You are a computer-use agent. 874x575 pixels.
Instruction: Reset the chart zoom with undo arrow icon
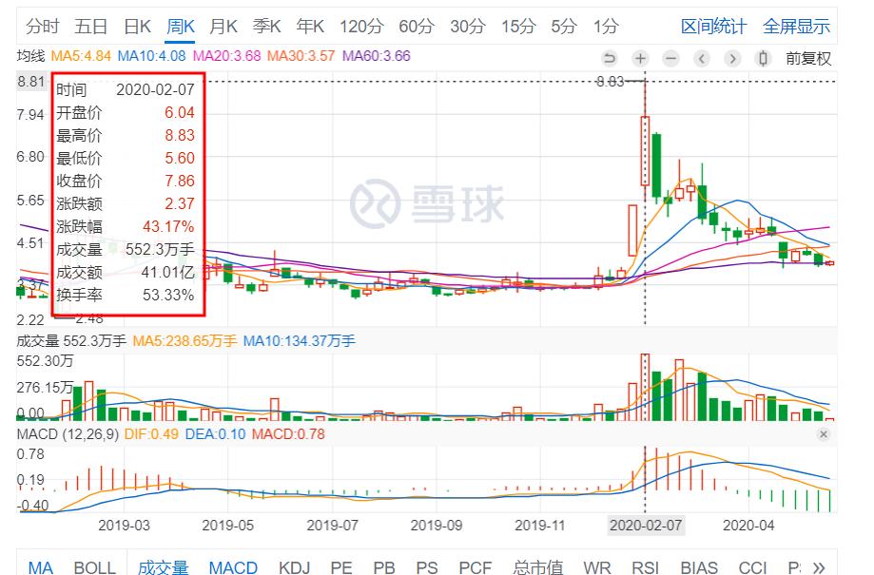point(610,58)
